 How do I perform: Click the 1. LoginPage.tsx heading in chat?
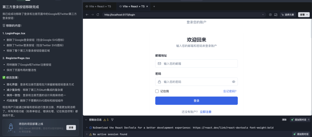[14, 33]
